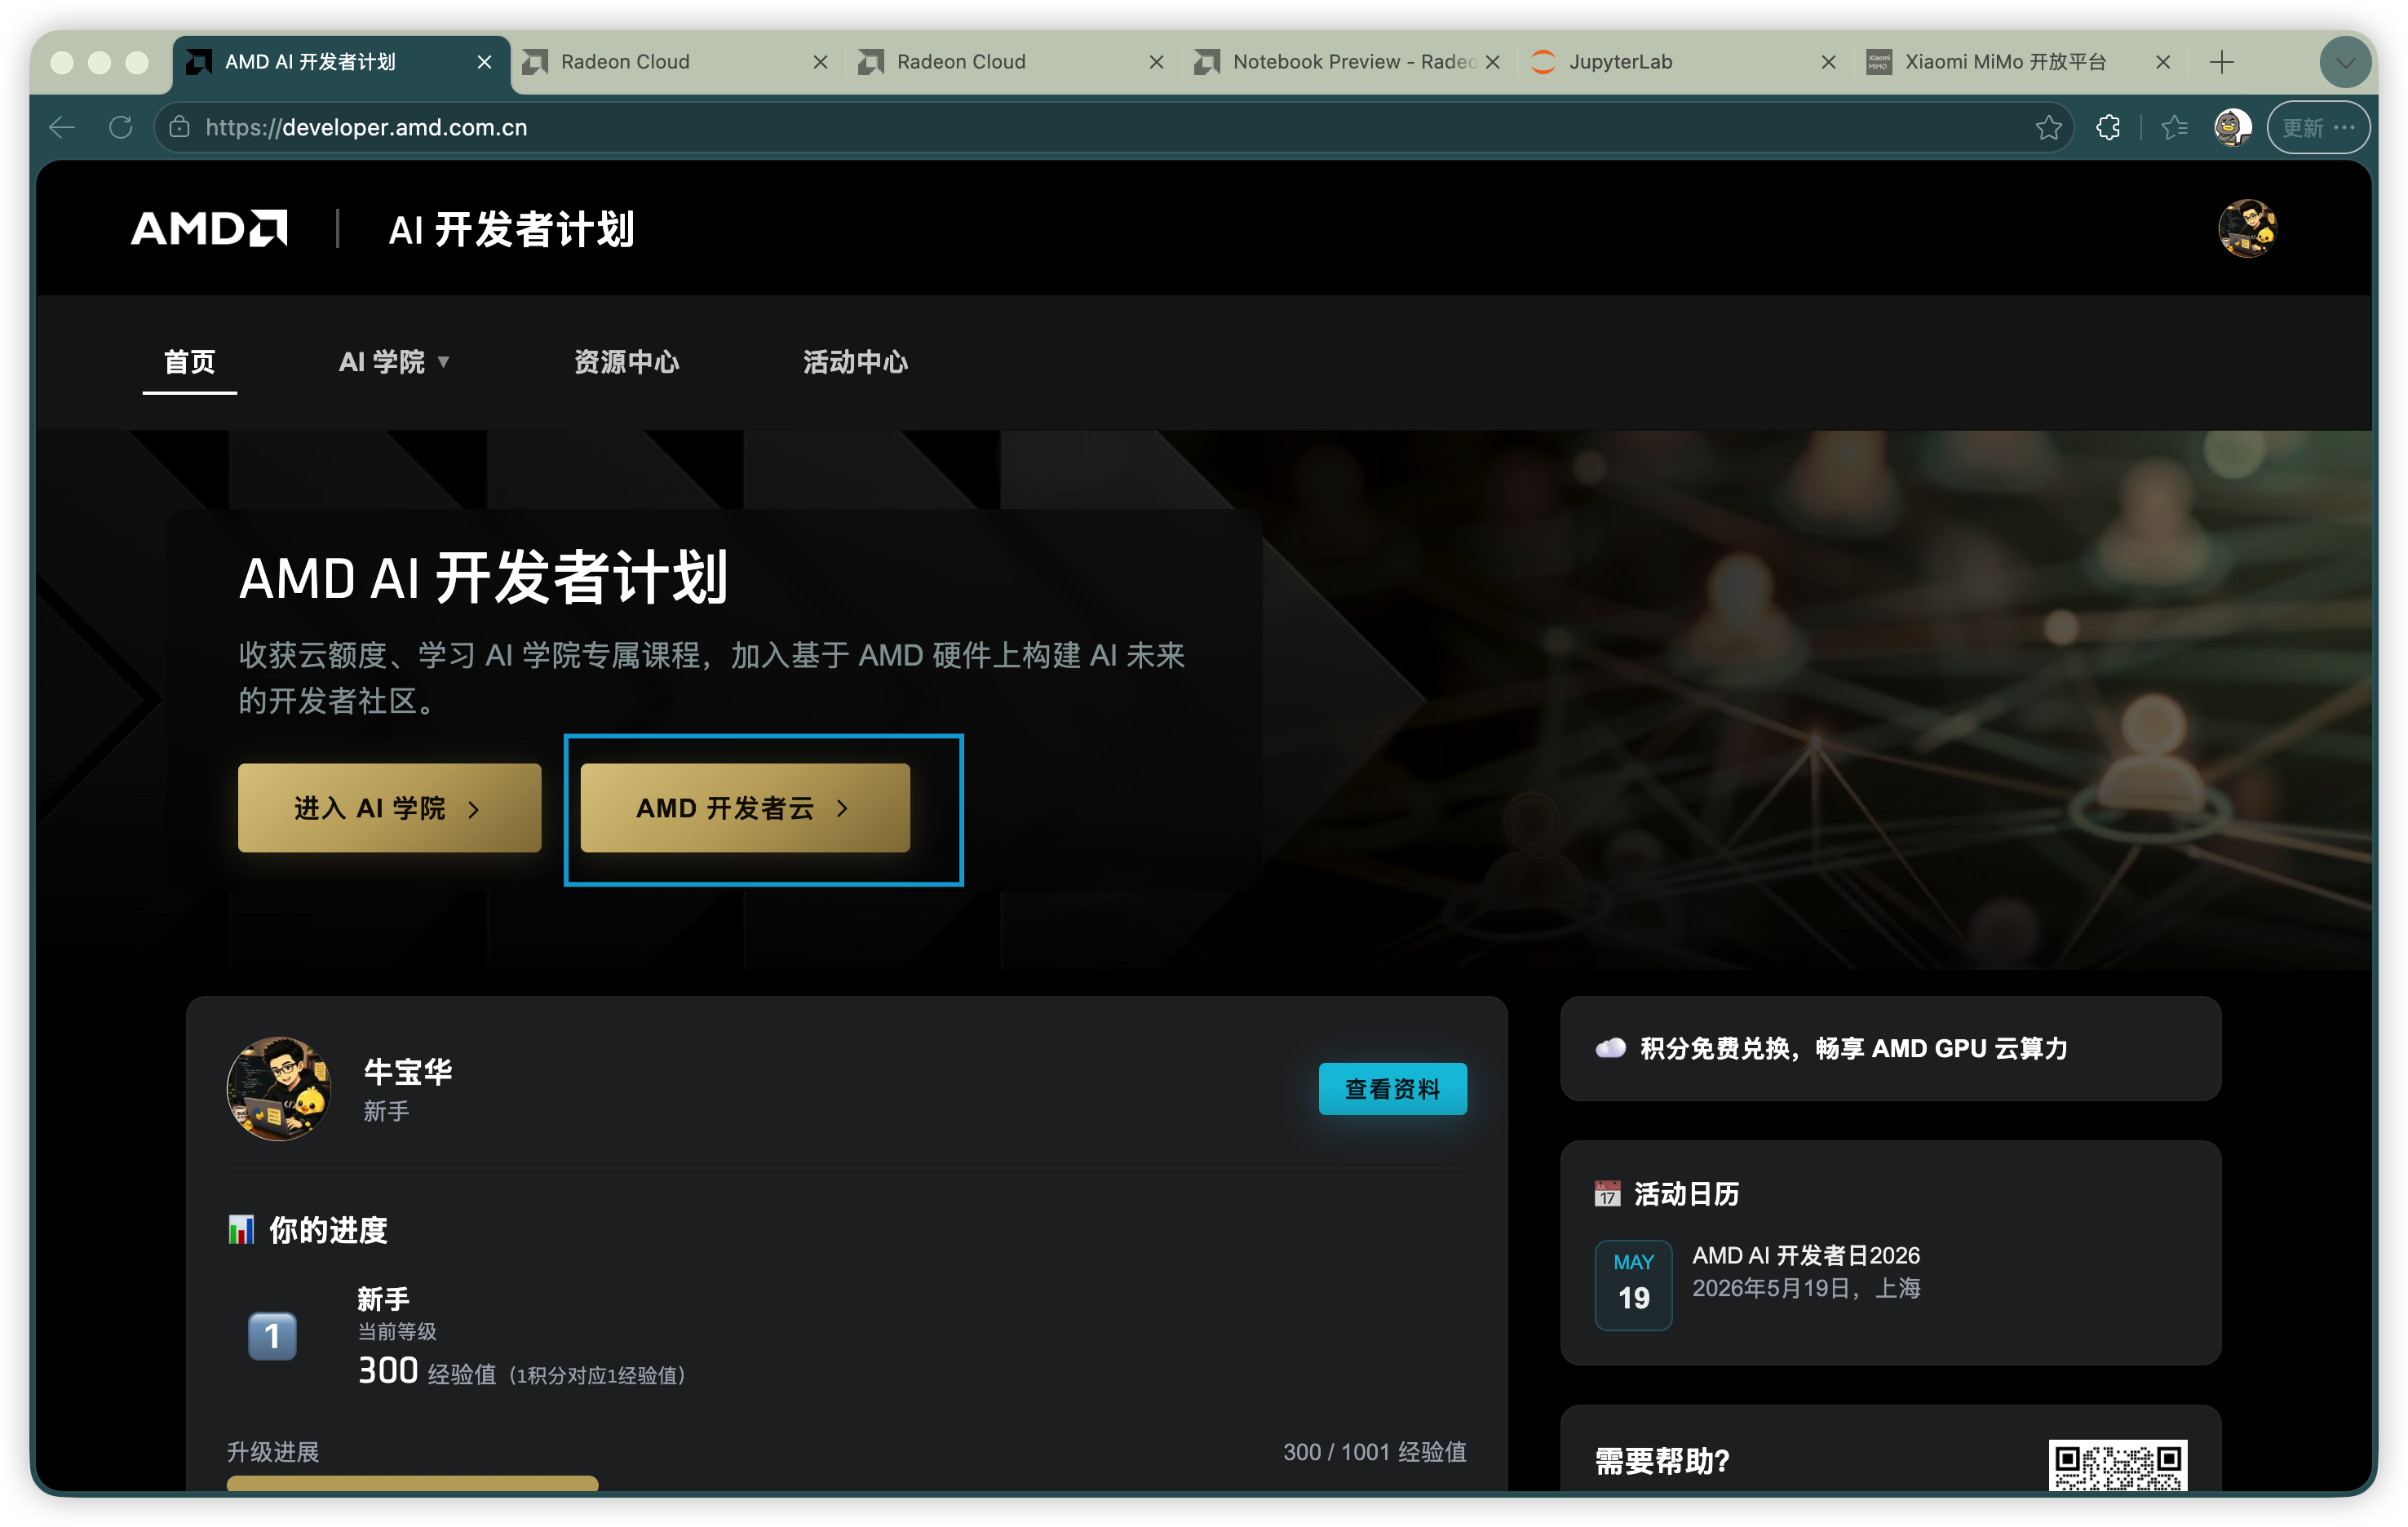
Task: Click the AMD 开发者云 button
Action: tap(745, 808)
